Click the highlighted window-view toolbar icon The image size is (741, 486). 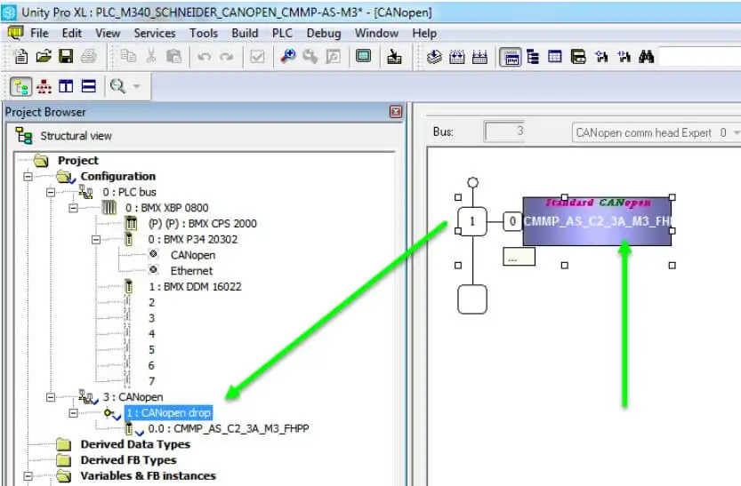(511, 58)
